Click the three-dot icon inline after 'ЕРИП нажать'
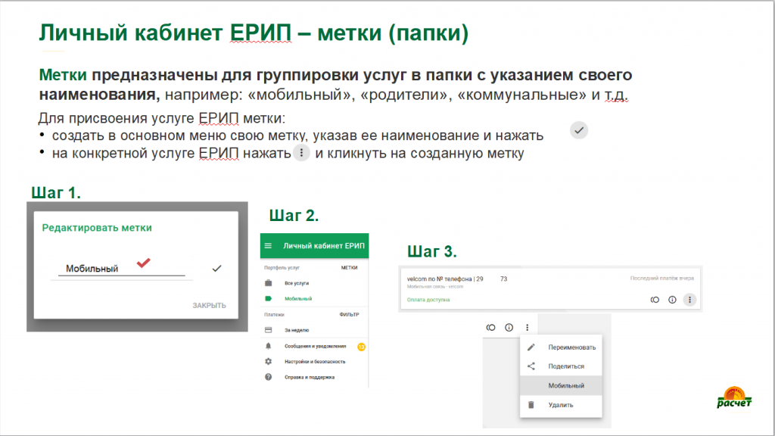 (x=301, y=153)
